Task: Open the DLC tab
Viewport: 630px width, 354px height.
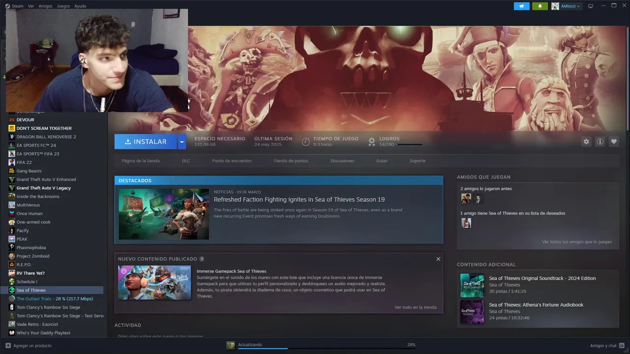Action: click(186, 161)
